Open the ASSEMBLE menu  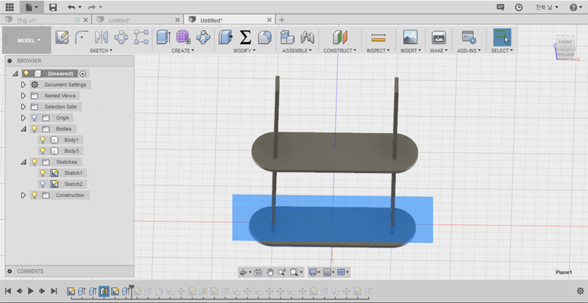297,51
